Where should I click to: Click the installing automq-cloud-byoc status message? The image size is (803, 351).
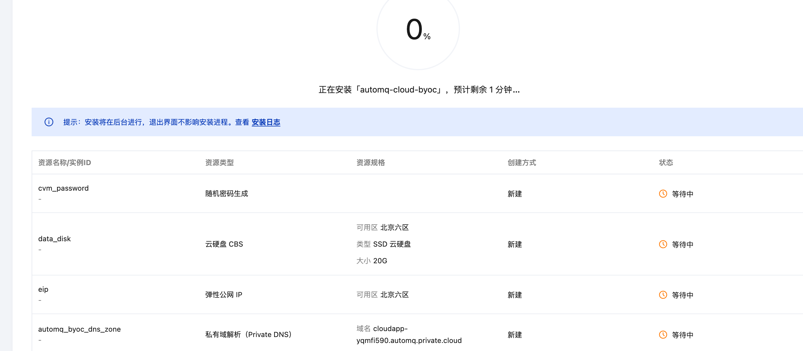419,90
